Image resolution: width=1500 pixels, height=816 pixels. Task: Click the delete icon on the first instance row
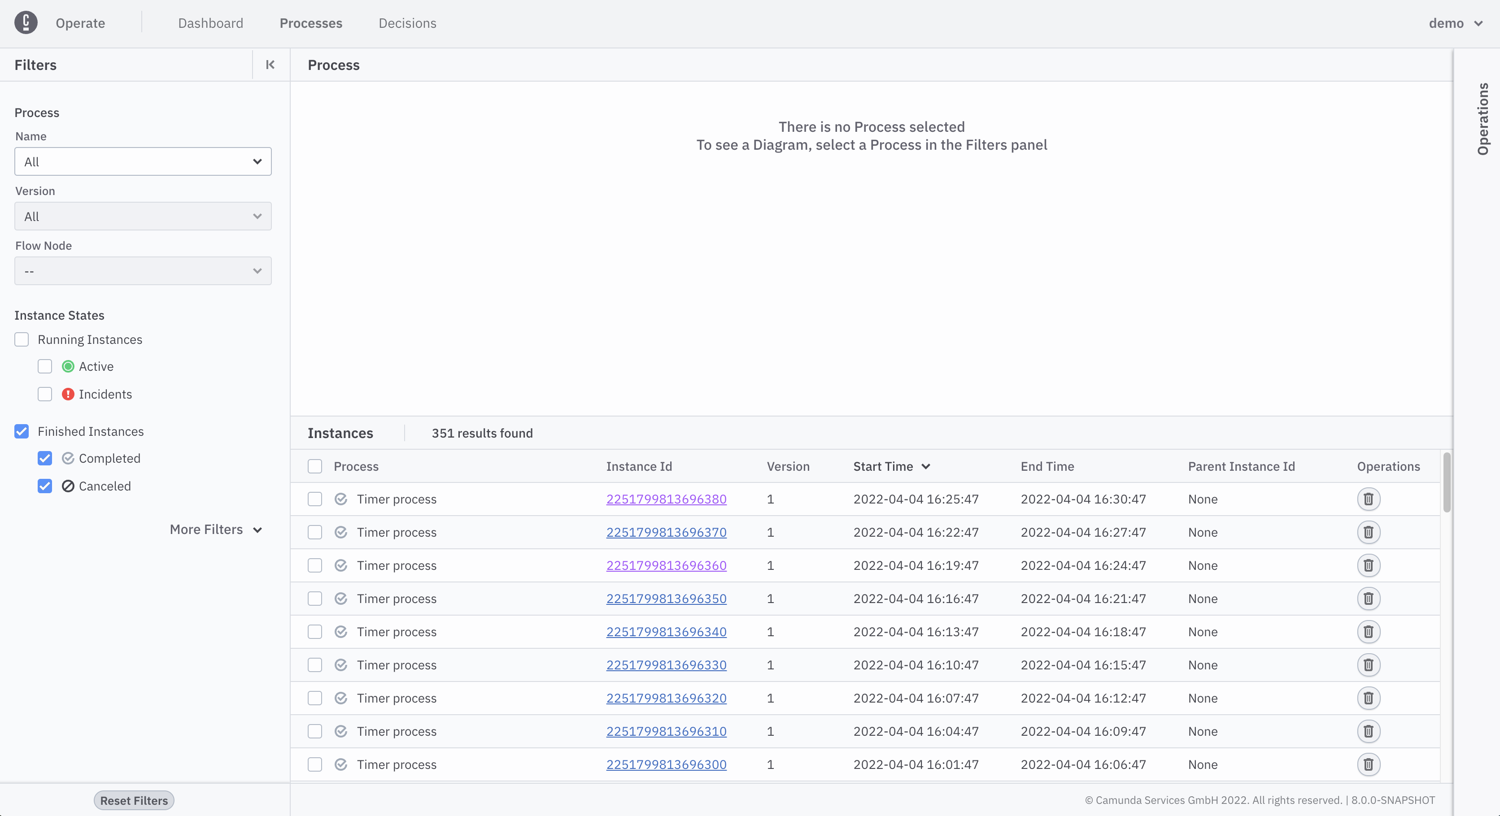click(x=1369, y=499)
